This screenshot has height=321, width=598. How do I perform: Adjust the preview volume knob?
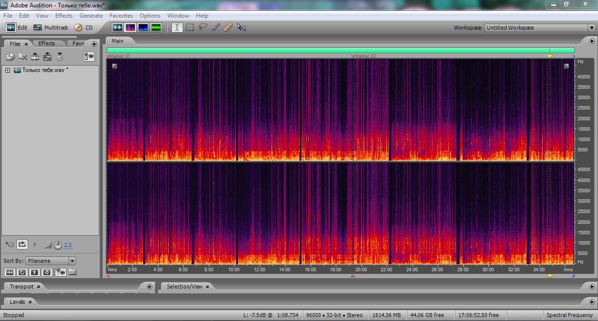58,245
